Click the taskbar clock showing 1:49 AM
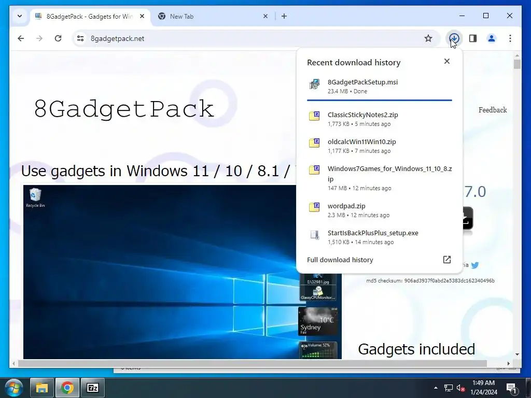531x398 pixels. [x=484, y=388]
